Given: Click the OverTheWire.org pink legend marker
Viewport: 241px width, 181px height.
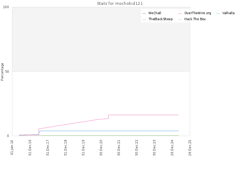Looking at the screenshot, I should pyautogui.click(x=180, y=14).
